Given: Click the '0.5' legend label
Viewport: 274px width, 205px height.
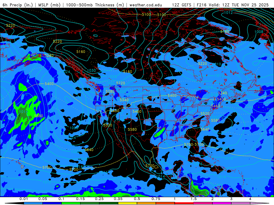Looking at the screenshot, I should click(137, 199).
